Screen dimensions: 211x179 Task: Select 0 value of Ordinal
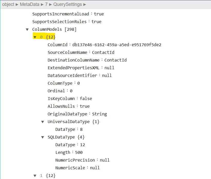(71, 91)
